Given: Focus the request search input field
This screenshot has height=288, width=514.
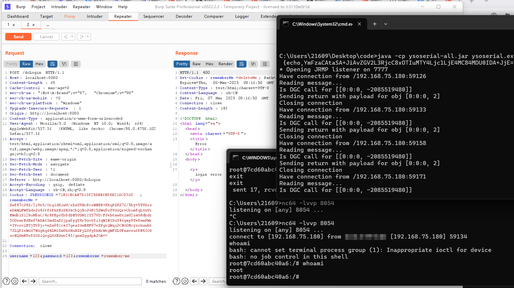Looking at the screenshot, I should pyautogui.click(x=90, y=281).
